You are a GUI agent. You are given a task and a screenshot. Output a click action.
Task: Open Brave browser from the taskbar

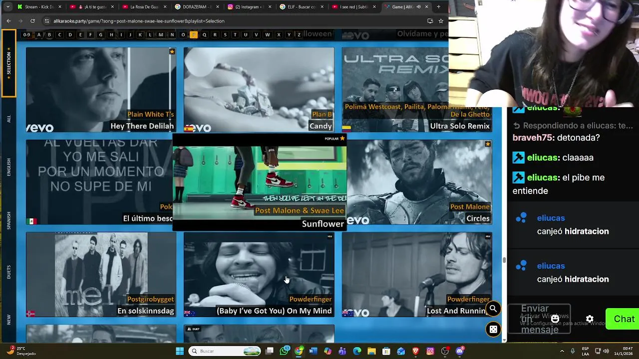(x=415, y=351)
